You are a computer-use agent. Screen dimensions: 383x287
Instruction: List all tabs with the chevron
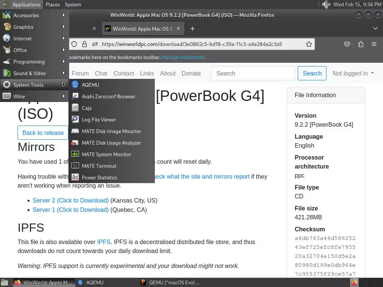point(376,28)
